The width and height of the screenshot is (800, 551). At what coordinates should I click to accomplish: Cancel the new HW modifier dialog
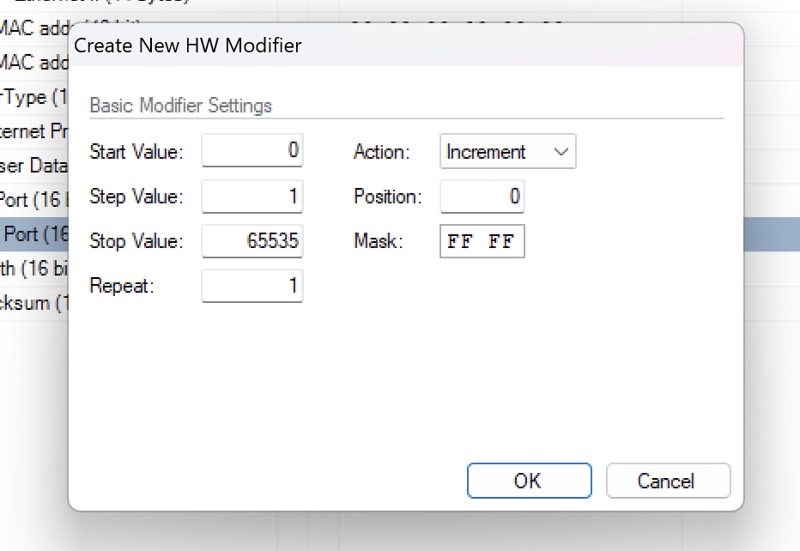(x=667, y=481)
